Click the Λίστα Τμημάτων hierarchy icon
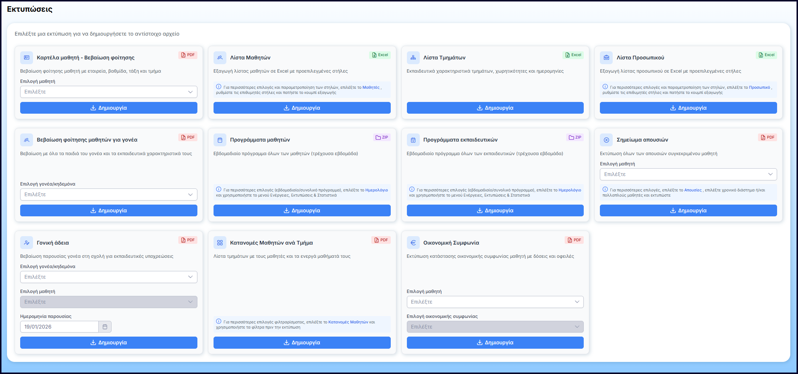 [x=413, y=58]
